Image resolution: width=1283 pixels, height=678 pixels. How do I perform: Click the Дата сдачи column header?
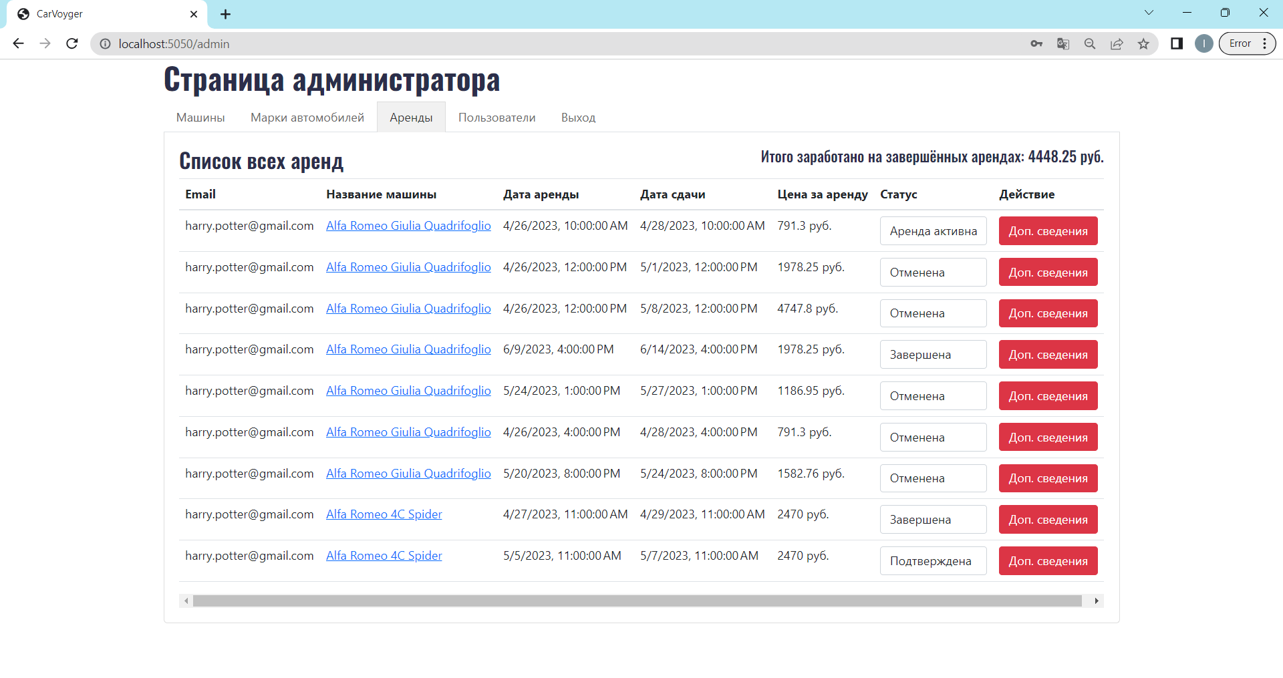click(x=673, y=194)
